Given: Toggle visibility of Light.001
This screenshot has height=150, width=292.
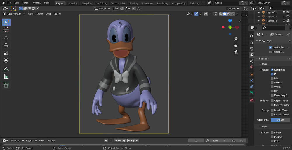Looking at the screenshot, I should click(284, 12).
